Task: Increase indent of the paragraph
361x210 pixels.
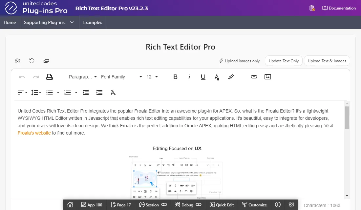Action: point(99,93)
